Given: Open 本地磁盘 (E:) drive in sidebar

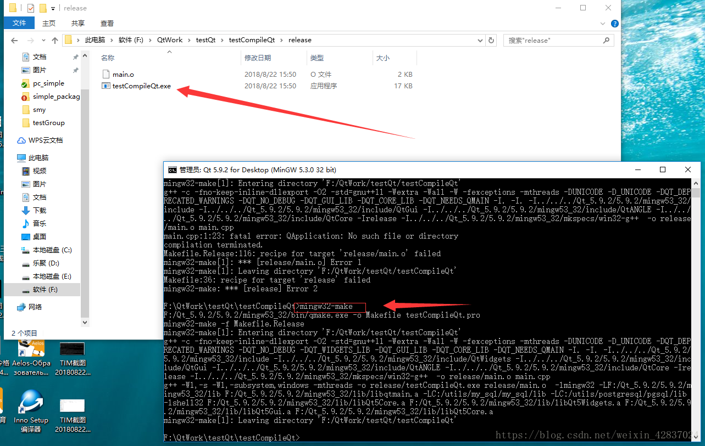Looking at the screenshot, I should click(52, 276).
